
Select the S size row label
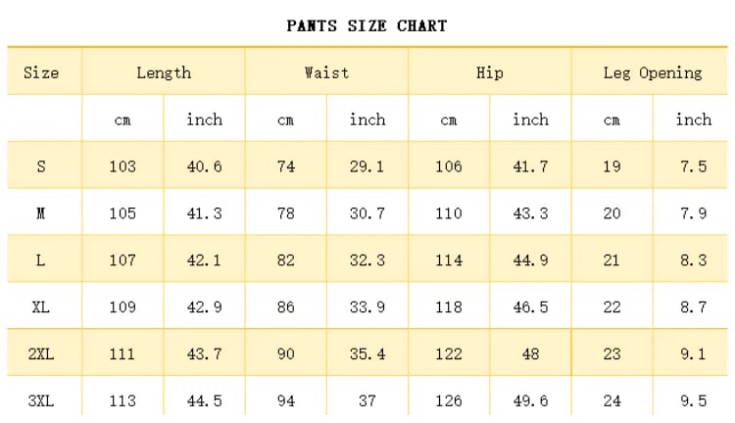pos(41,166)
